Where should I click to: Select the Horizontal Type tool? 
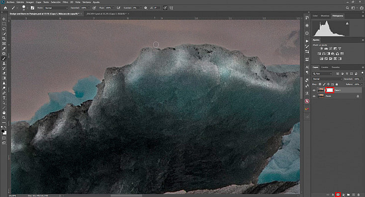pos(3,98)
